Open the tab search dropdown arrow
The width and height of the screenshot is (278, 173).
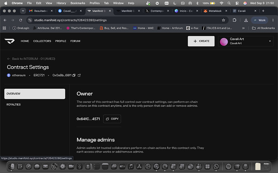click(23, 11)
